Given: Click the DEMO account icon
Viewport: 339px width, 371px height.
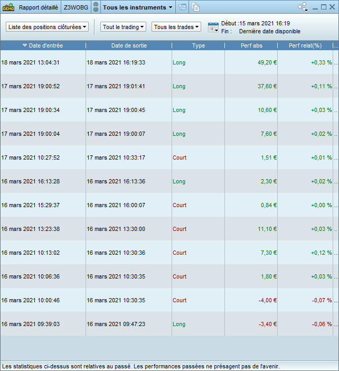Looking at the screenshot, I should click(x=8, y=7).
